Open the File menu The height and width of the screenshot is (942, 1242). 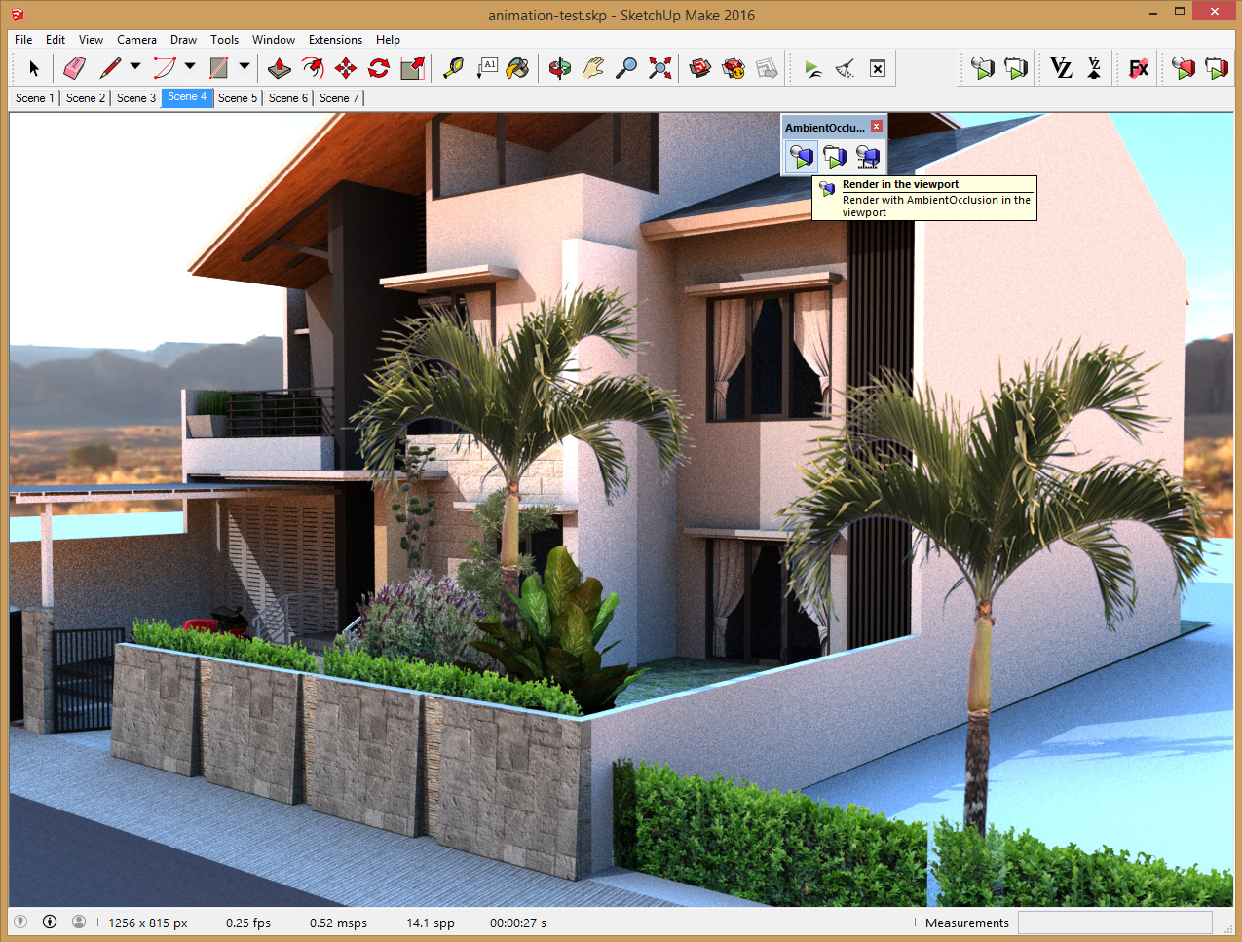(23, 40)
